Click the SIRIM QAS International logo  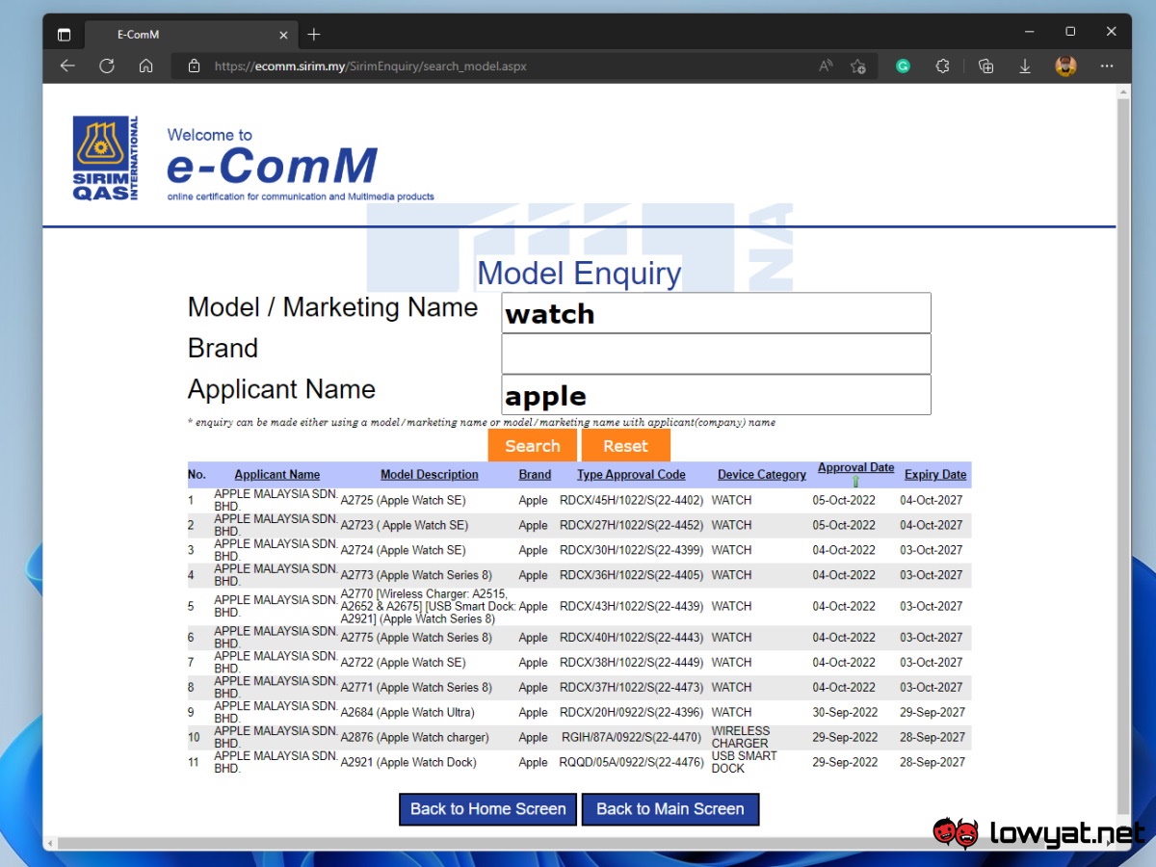106,158
